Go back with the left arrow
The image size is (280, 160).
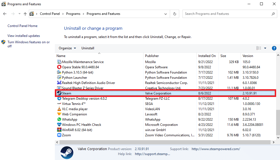coord(5,14)
